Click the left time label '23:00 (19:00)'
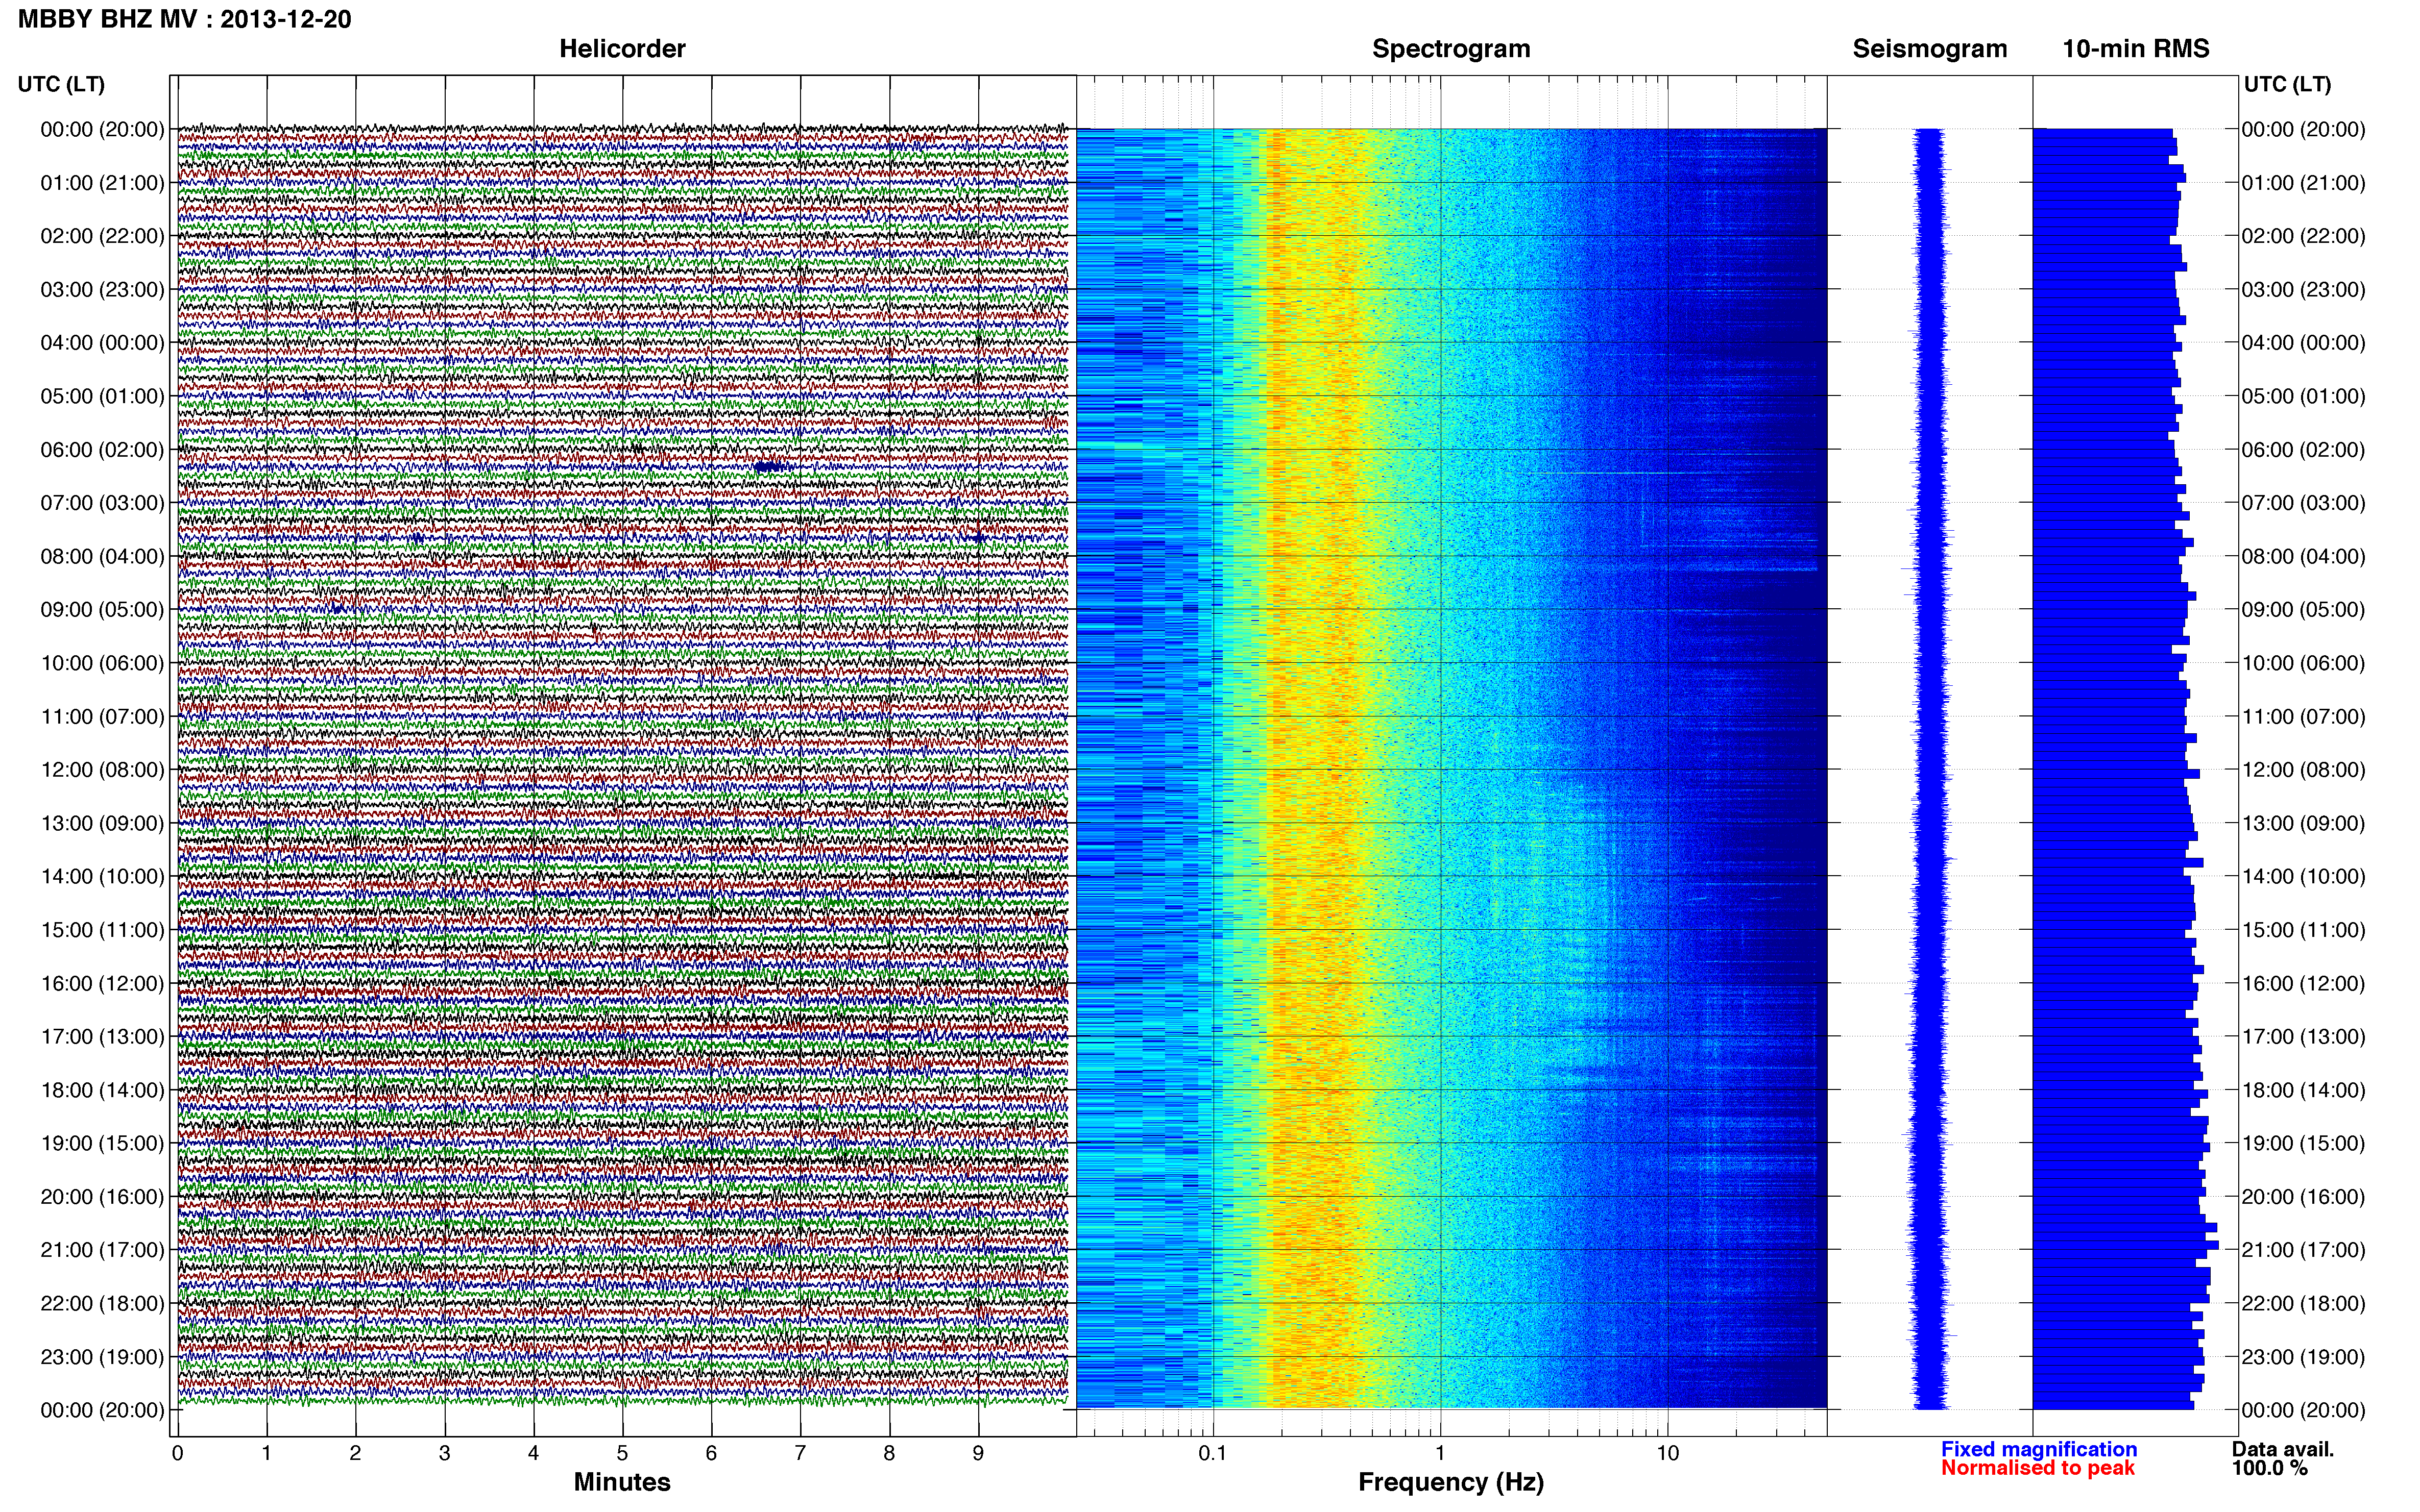This screenshot has height=1512, width=2420. pyautogui.click(x=102, y=1357)
